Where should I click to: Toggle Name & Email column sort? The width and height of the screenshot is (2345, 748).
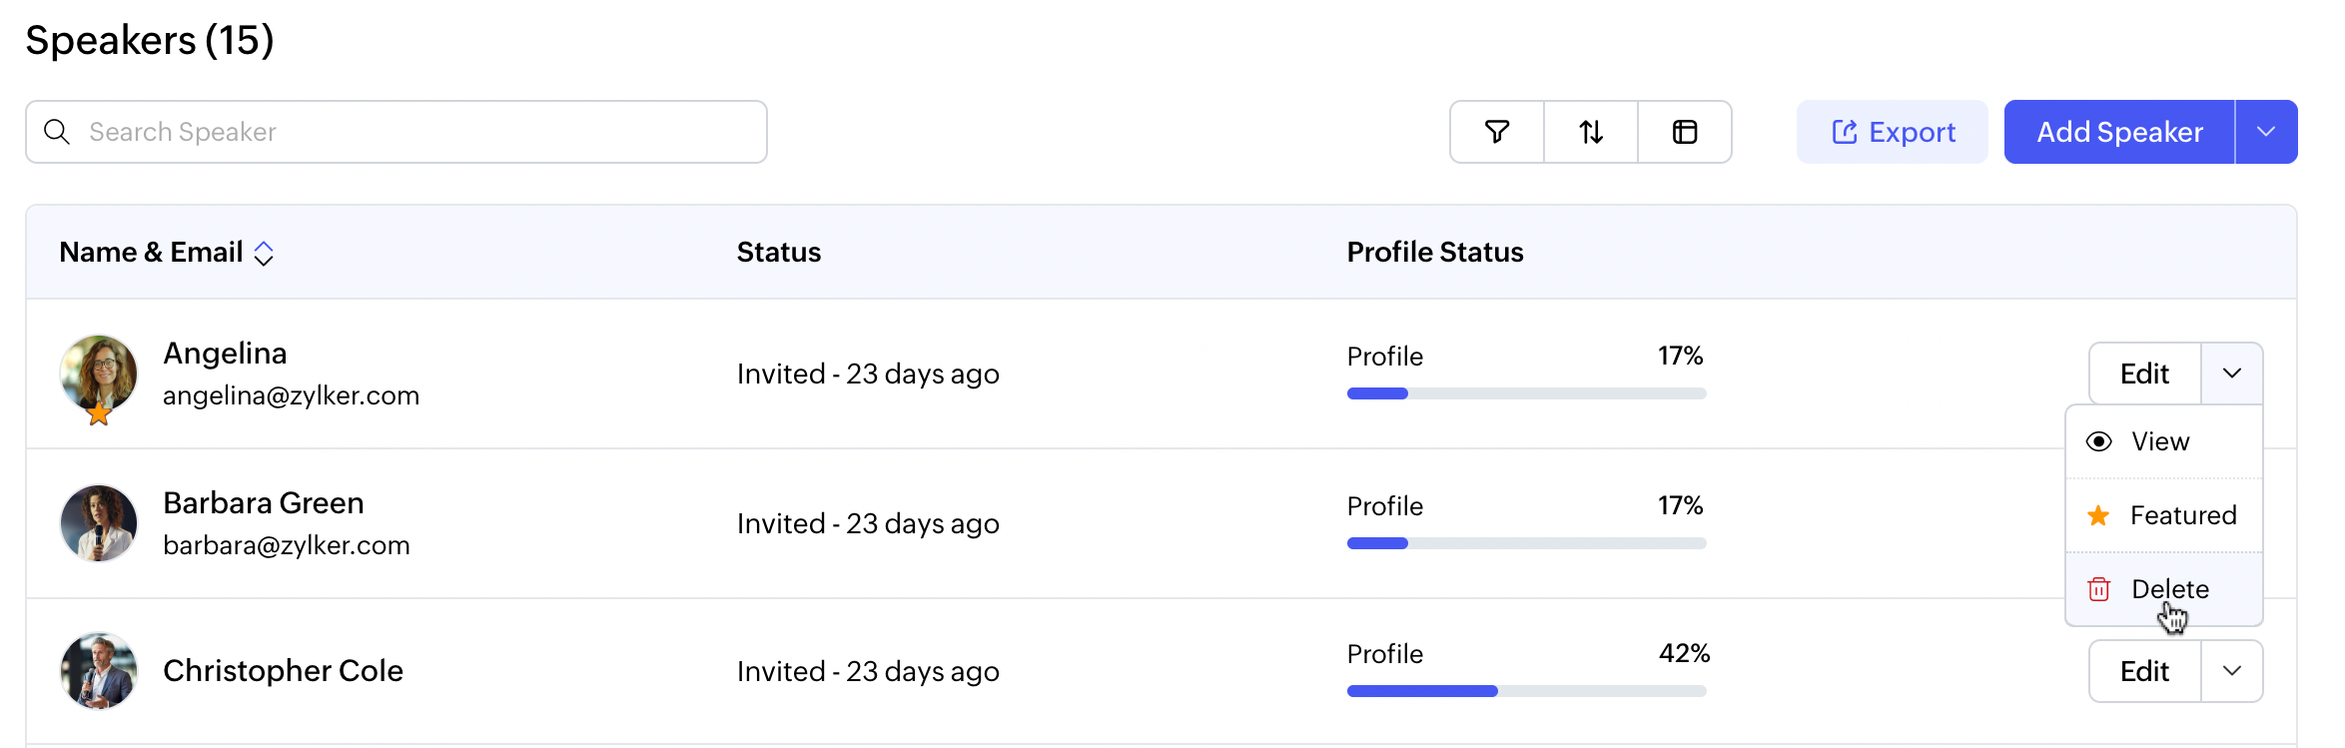(264, 253)
